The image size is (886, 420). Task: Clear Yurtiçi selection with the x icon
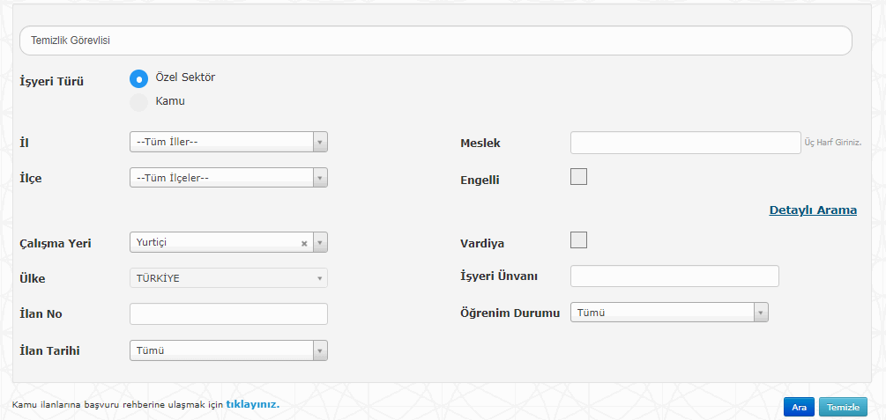[x=304, y=243]
